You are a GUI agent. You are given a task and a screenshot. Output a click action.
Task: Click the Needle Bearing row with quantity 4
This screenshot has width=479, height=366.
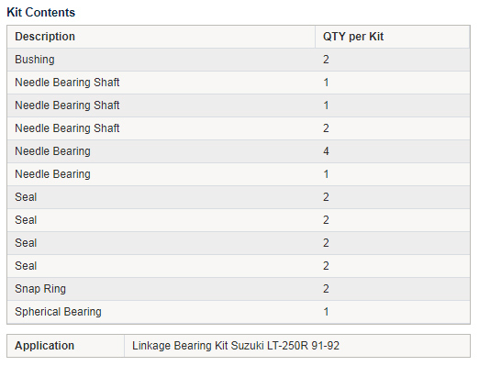[x=239, y=151]
